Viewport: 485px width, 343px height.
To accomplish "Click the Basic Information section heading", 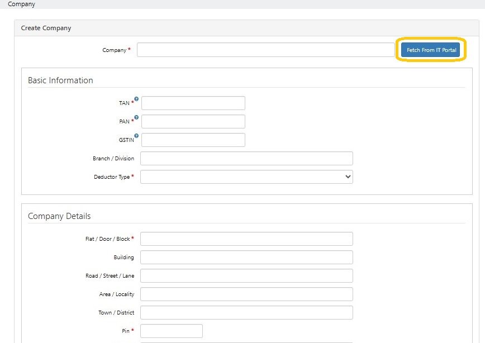I will click(x=60, y=80).
